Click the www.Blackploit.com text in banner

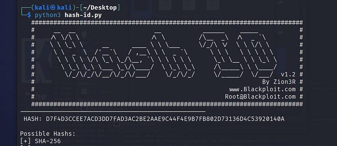pyautogui.click(x=262, y=89)
